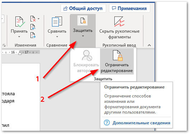Expand the Защитить ribbon dropdown arrow
Image resolution: width=190 pixels, height=134 pixels.
click(x=83, y=36)
